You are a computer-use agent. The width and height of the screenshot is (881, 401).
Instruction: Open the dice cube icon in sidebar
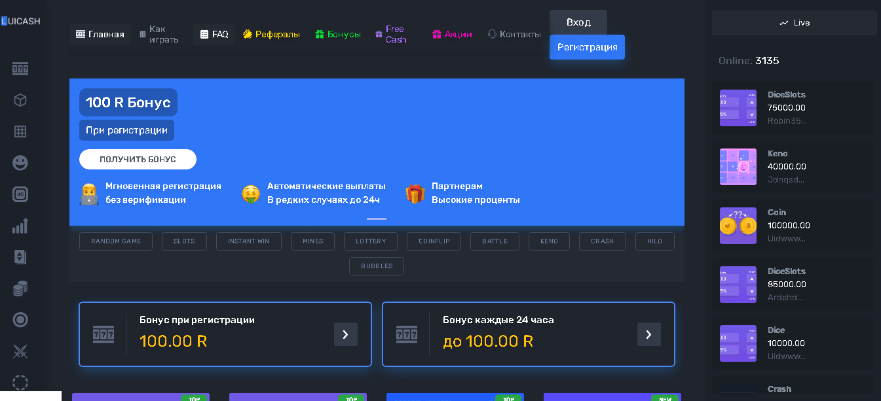pyautogui.click(x=20, y=100)
